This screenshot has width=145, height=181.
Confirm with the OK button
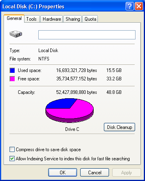pyautogui.click(x=62, y=173)
